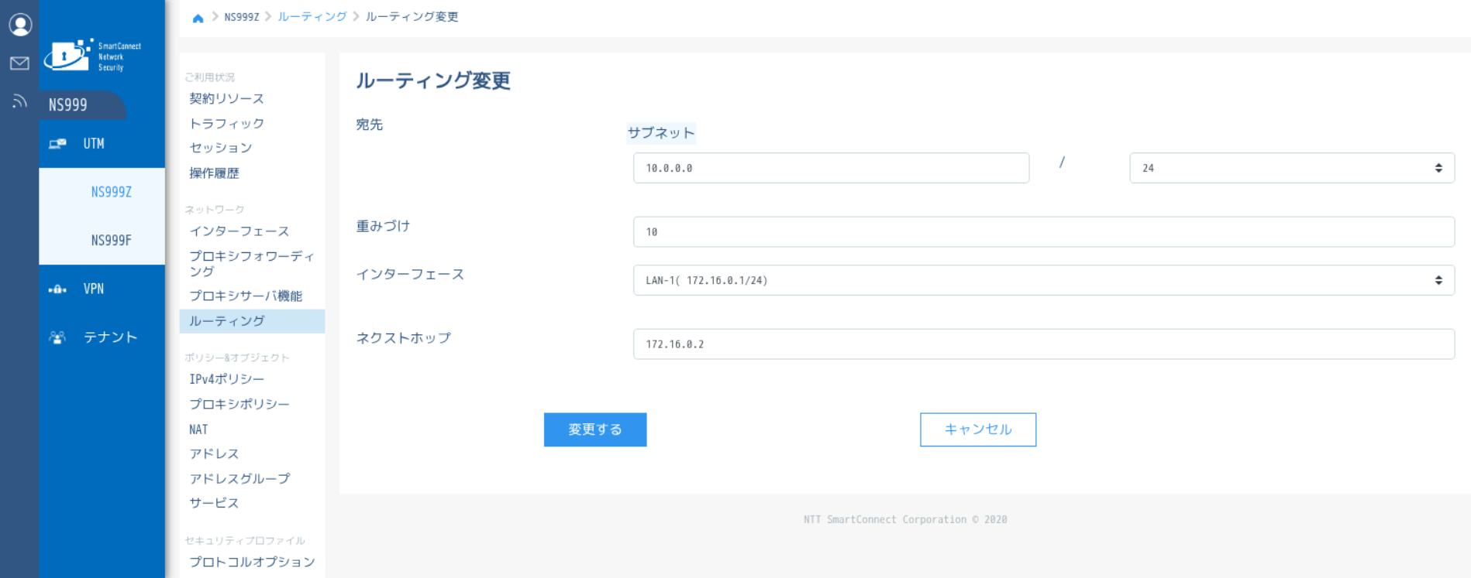
Task: Click the NS999 tab
Action: click(x=81, y=104)
